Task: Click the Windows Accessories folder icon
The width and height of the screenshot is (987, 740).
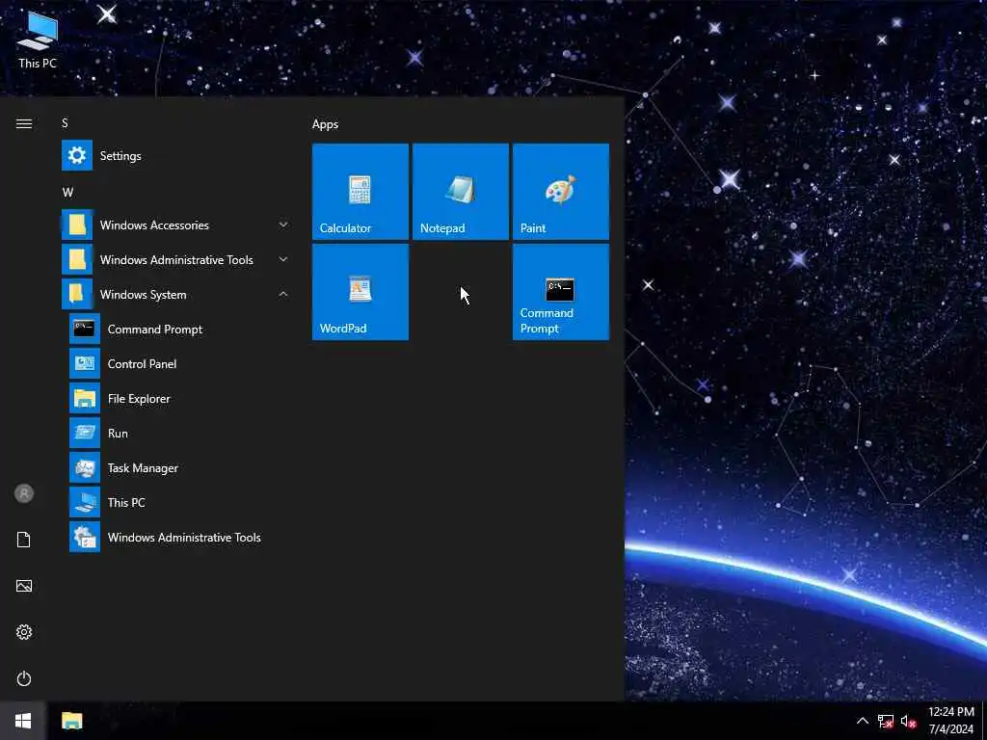Action: click(77, 225)
